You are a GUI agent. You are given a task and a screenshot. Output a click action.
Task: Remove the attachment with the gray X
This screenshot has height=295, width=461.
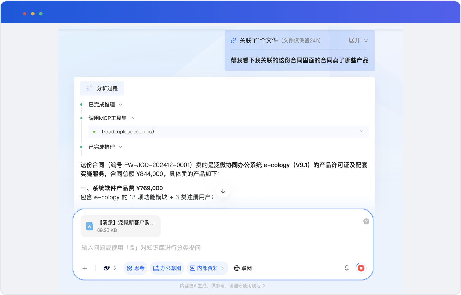[366, 221]
